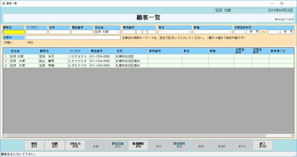Click the 電話番号 column header in the table

click(x=102, y=51)
